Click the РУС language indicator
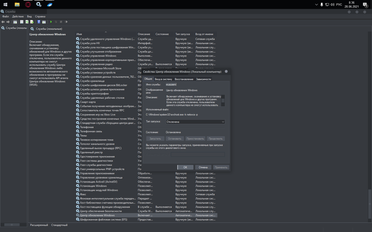Viewport: 372px width, 232px height. point(339,5)
